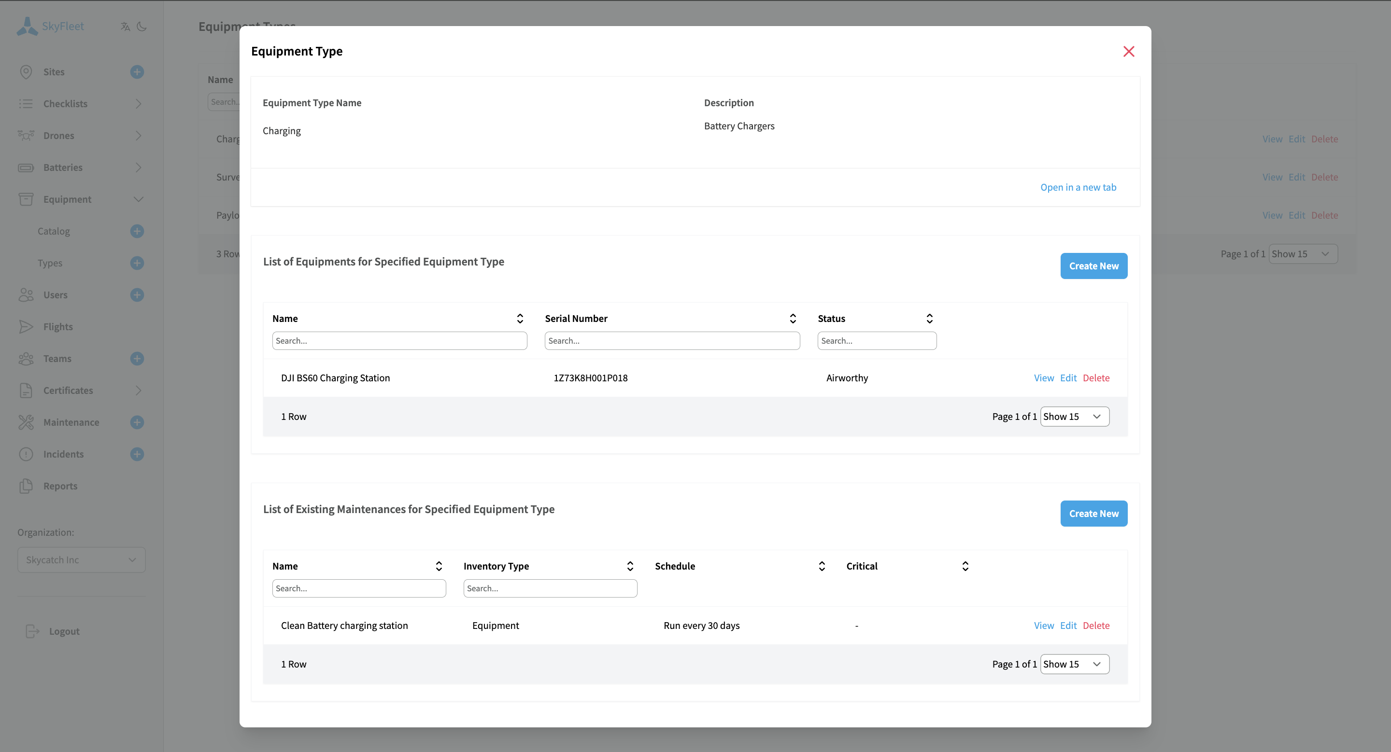Click the Users people icon
1391x752 pixels.
(26, 294)
